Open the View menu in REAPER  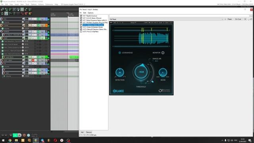click(x=11, y=4)
